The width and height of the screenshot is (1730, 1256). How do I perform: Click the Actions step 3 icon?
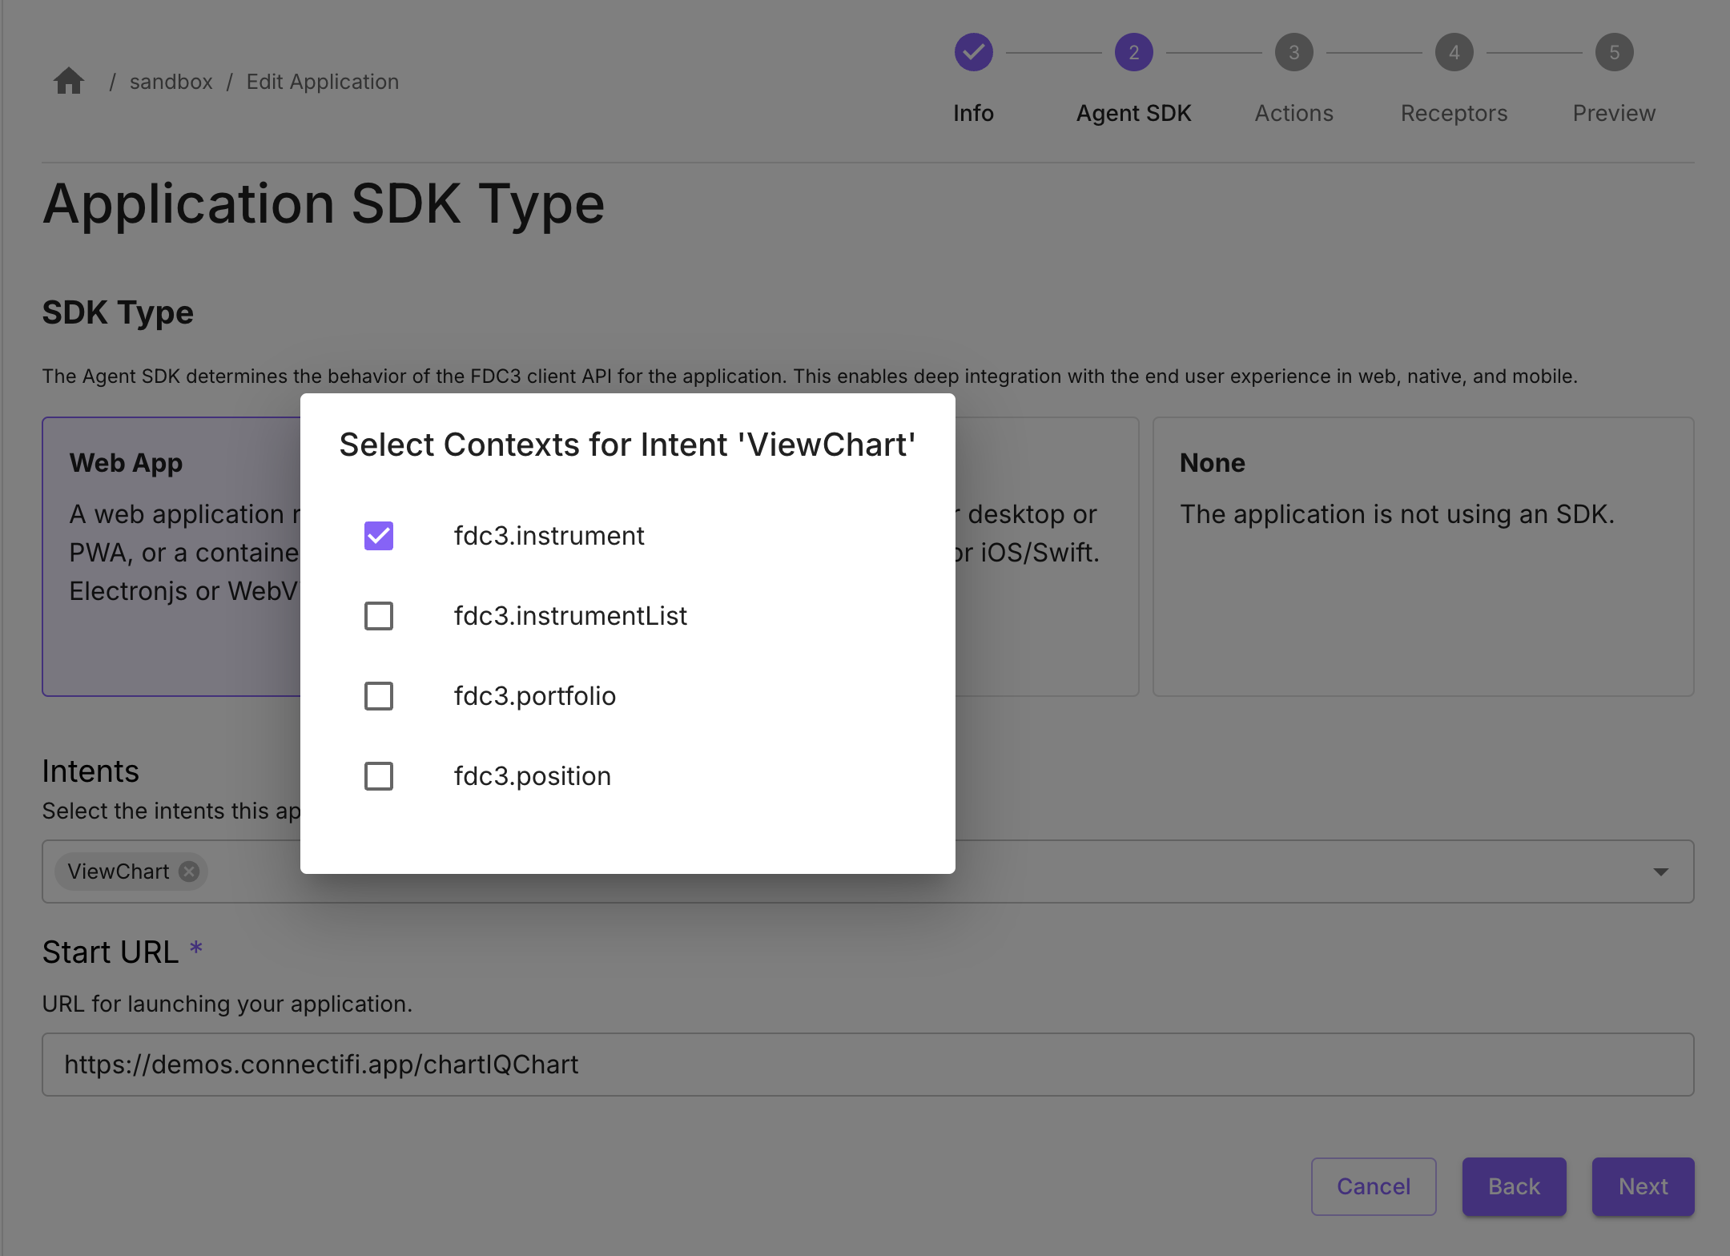(x=1293, y=52)
